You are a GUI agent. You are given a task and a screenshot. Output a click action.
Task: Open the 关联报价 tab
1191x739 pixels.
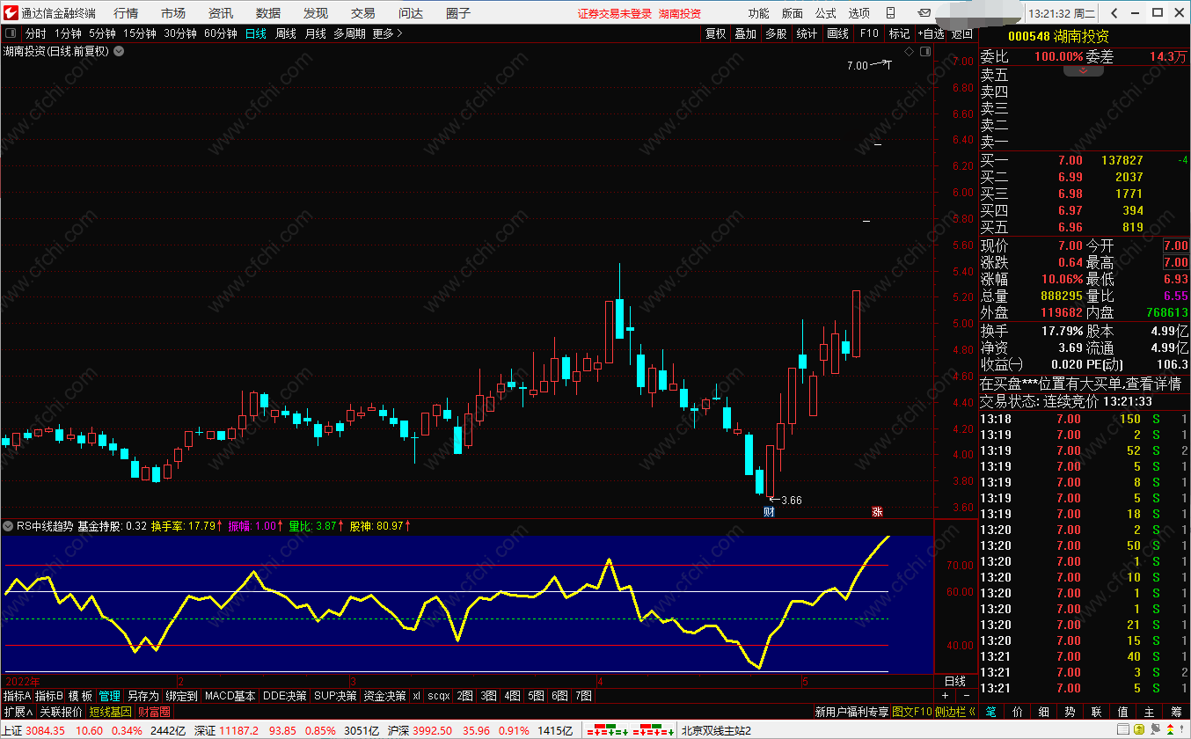point(61,711)
